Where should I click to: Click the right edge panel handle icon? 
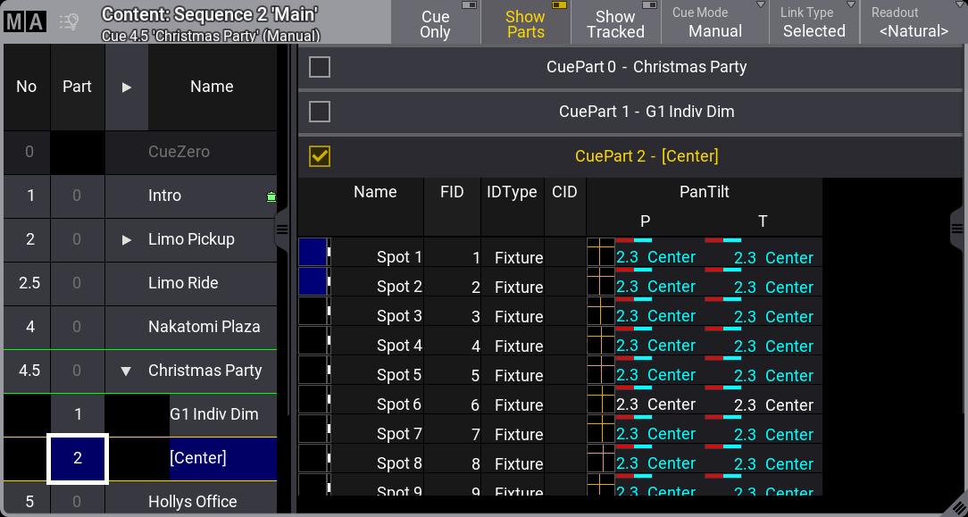coord(958,229)
